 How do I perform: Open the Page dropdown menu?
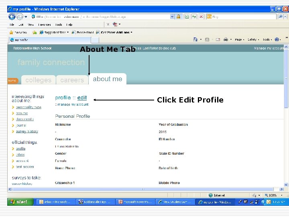click(x=239, y=39)
